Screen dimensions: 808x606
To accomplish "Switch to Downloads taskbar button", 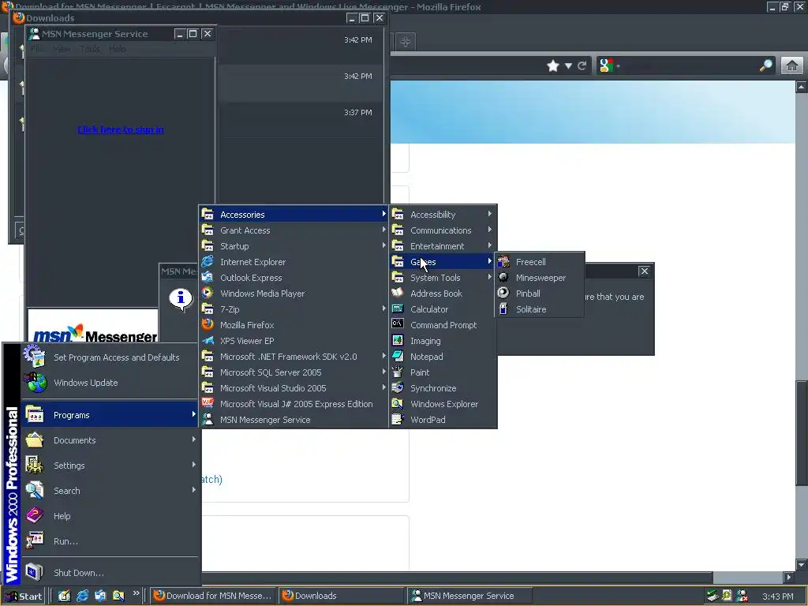I will tap(341, 596).
